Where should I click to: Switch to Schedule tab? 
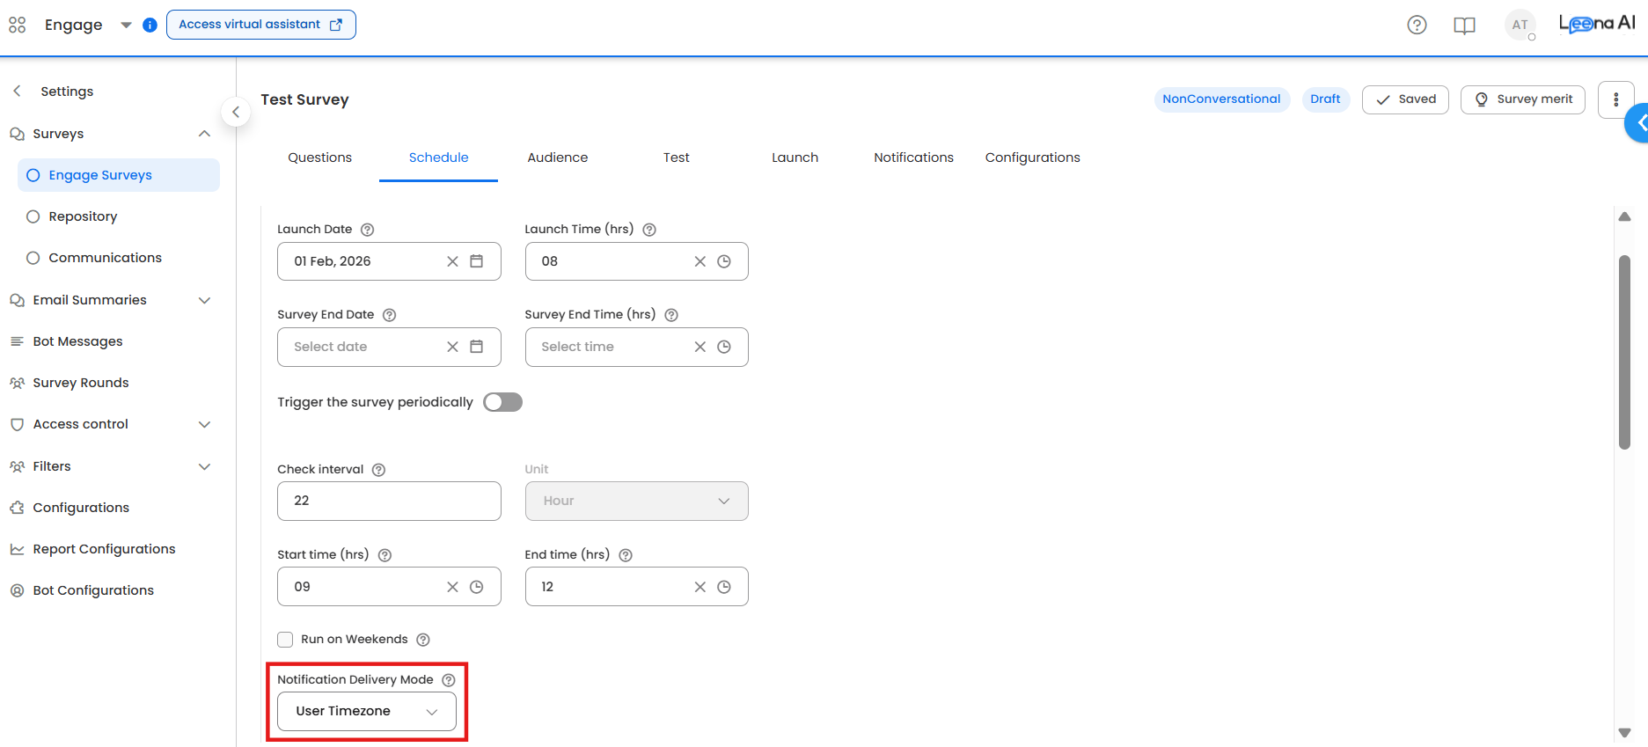click(x=438, y=157)
